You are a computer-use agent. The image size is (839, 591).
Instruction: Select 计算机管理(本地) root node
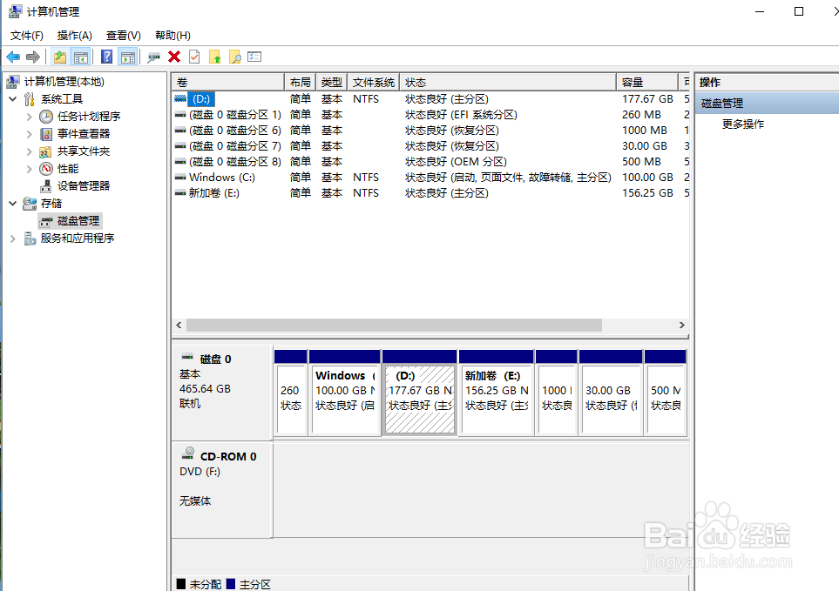click(x=64, y=82)
